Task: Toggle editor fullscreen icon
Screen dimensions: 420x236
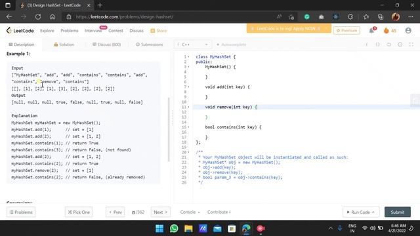Action: tap(411, 45)
